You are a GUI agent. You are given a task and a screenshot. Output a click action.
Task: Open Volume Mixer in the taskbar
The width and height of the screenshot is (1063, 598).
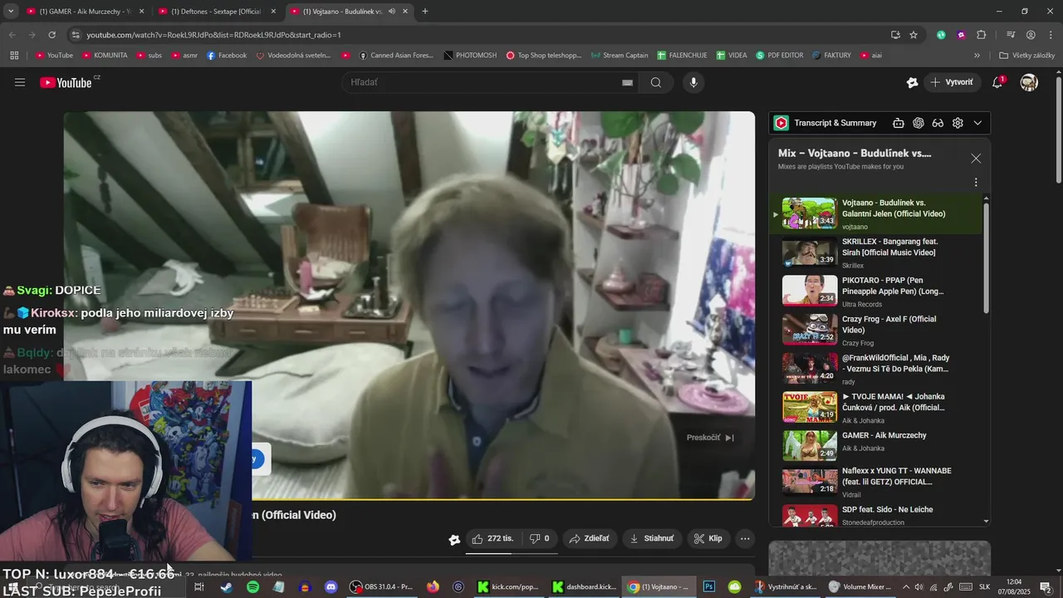(x=860, y=587)
